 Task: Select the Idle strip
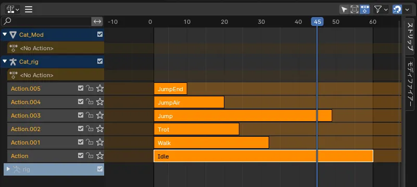(263, 156)
